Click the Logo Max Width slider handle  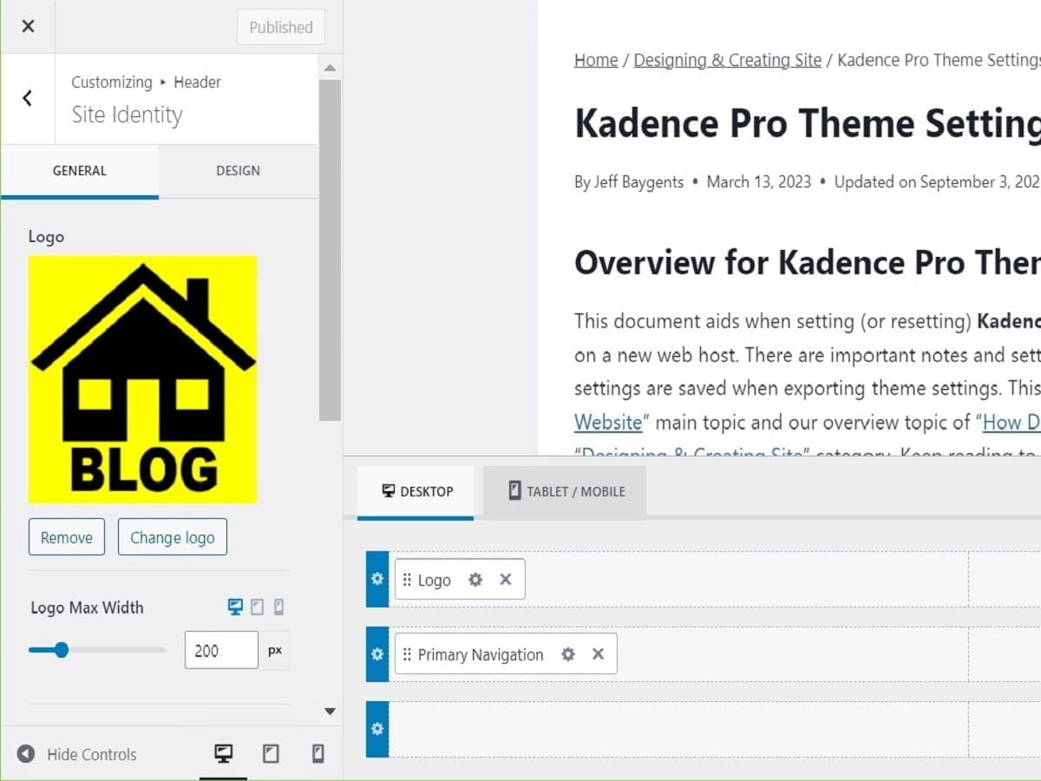[62, 649]
